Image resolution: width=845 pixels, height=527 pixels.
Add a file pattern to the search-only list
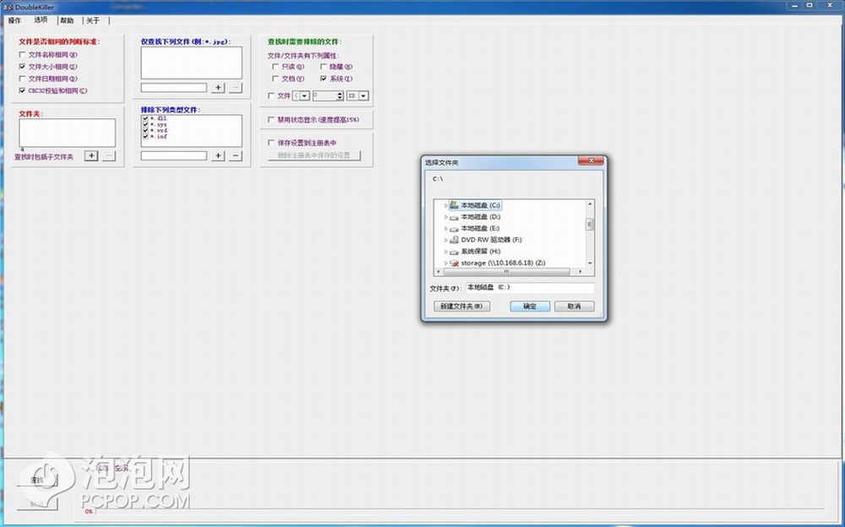click(218, 88)
